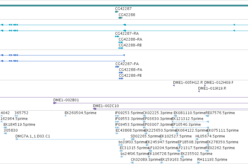
Task: Click the DME1-019I19.R feature label
Action: pos(212,88)
